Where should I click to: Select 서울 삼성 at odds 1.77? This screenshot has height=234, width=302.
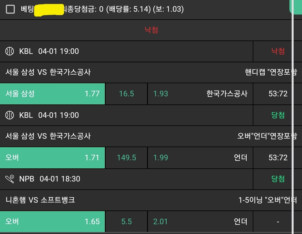tap(53, 94)
